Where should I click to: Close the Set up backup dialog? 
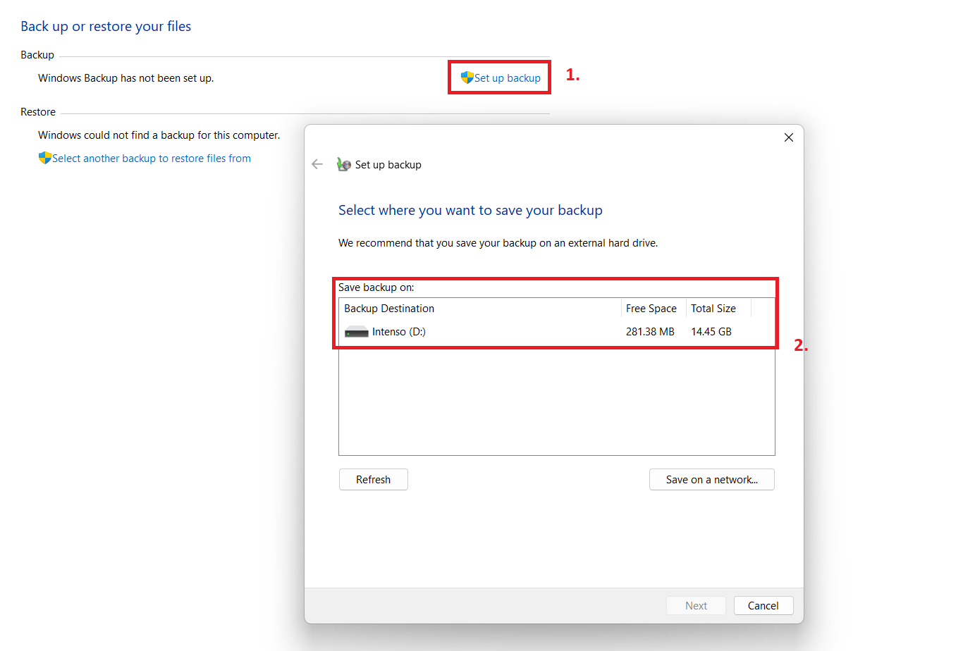(789, 137)
